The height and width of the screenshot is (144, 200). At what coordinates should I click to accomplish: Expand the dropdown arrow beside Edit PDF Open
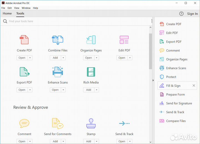point(130,58)
